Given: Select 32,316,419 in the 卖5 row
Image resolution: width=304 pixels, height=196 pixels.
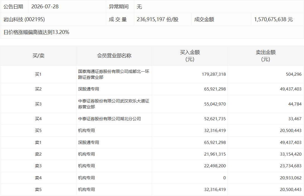Looking at the screenshot, I should [215, 190].
